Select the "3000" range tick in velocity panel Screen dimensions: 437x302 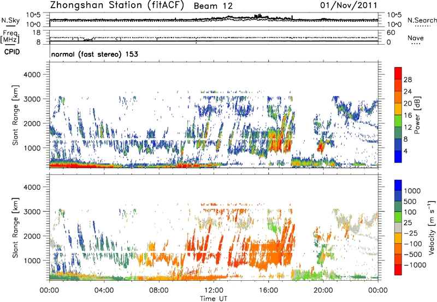[x=32, y=212]
